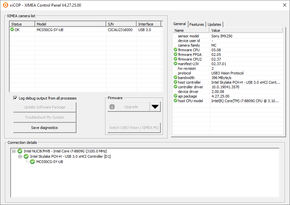Select the device user id row
The image size is (290, 205).
(x=228, y=41)
